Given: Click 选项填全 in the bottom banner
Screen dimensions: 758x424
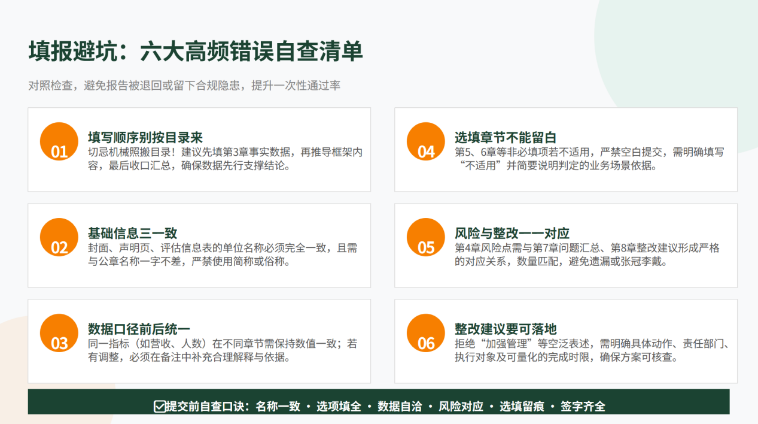Looking at the screenshot, I should click(x=339, y=407).
